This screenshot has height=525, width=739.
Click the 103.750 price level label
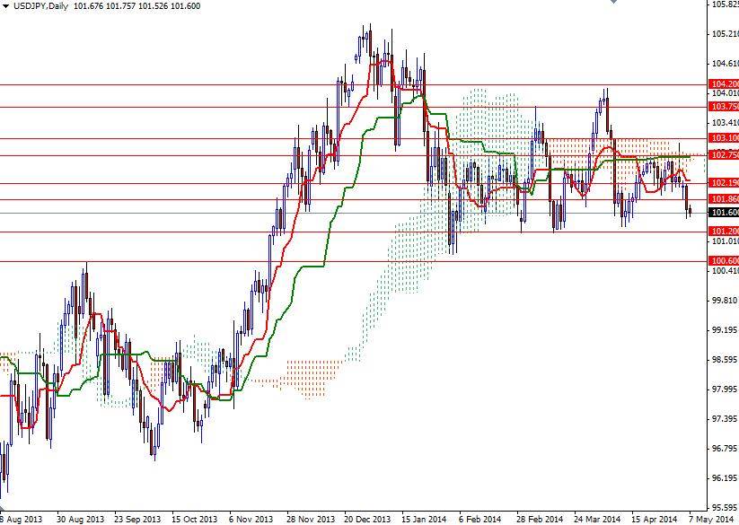(x=724, y=104)
